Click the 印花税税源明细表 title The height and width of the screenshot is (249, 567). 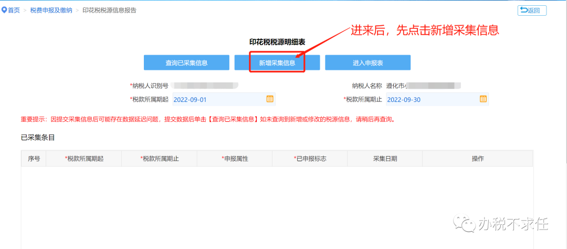(277, 42)
